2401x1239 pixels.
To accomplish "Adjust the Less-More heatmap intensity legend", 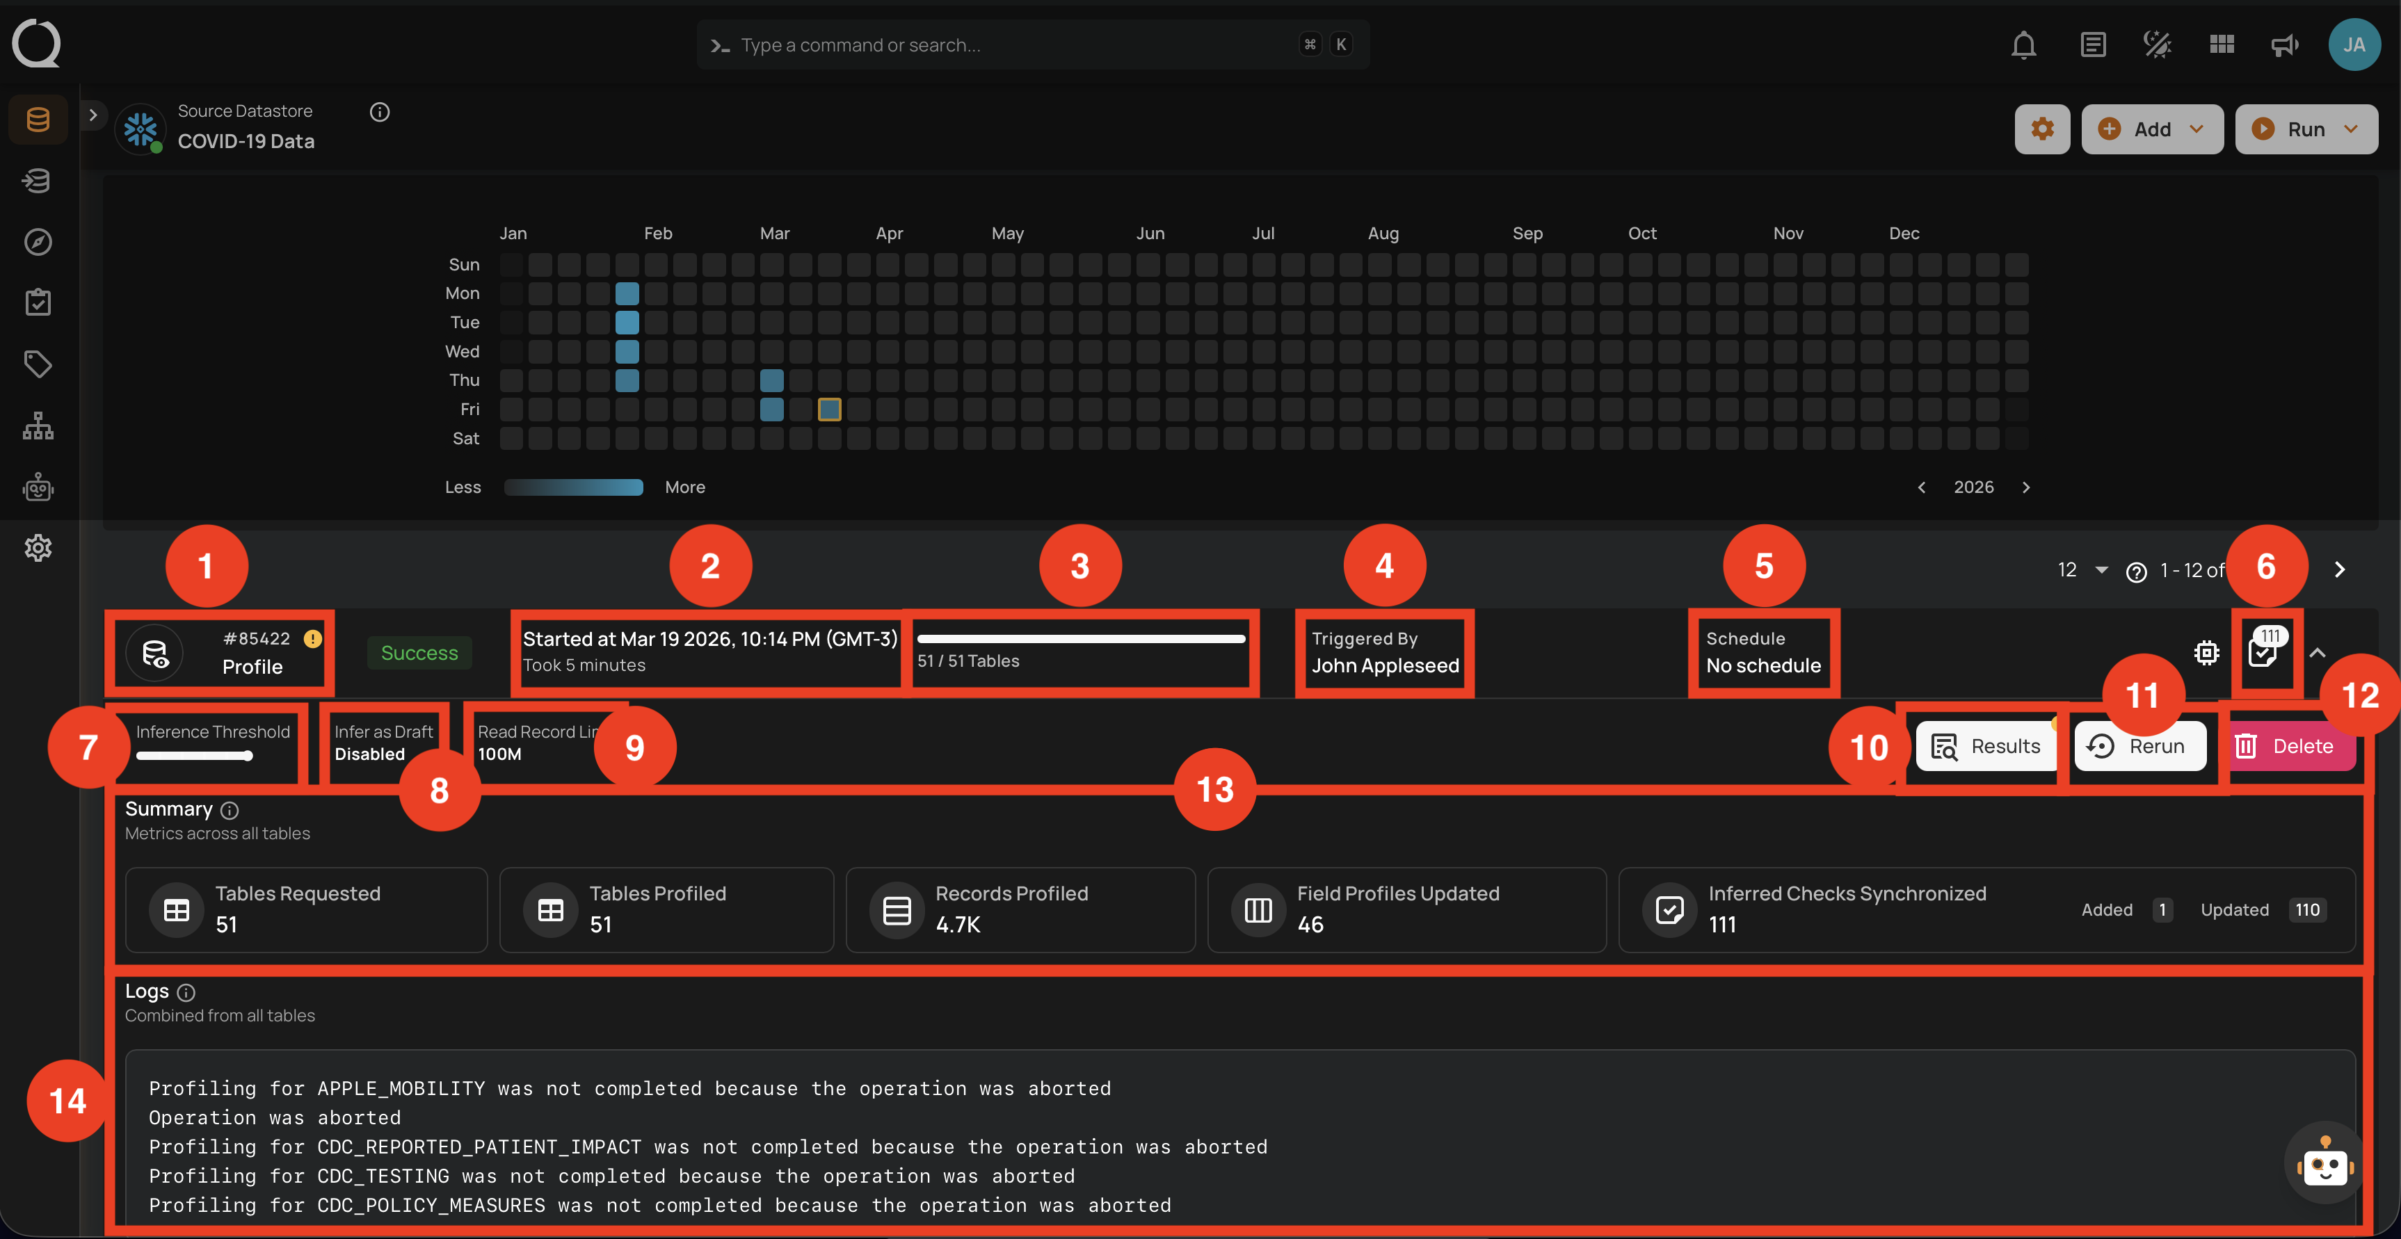I will pos(573,486).
